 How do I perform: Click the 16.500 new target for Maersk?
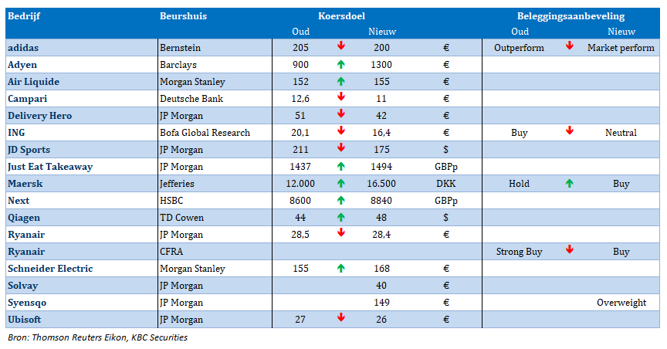(381, 184)
